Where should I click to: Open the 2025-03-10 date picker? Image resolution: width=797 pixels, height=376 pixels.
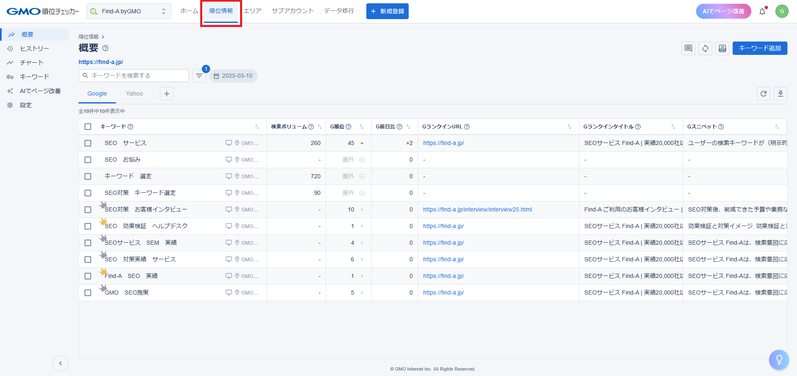click(233, 76)
